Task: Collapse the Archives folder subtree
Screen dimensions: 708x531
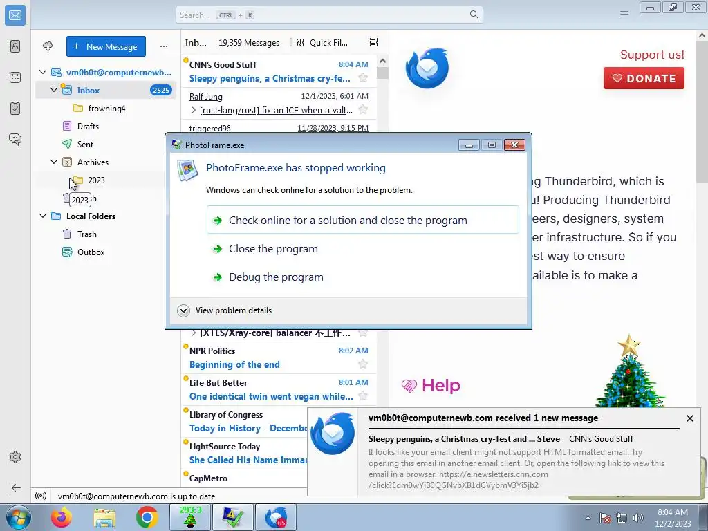Action: pyautogui.click(x=54, y=162)
